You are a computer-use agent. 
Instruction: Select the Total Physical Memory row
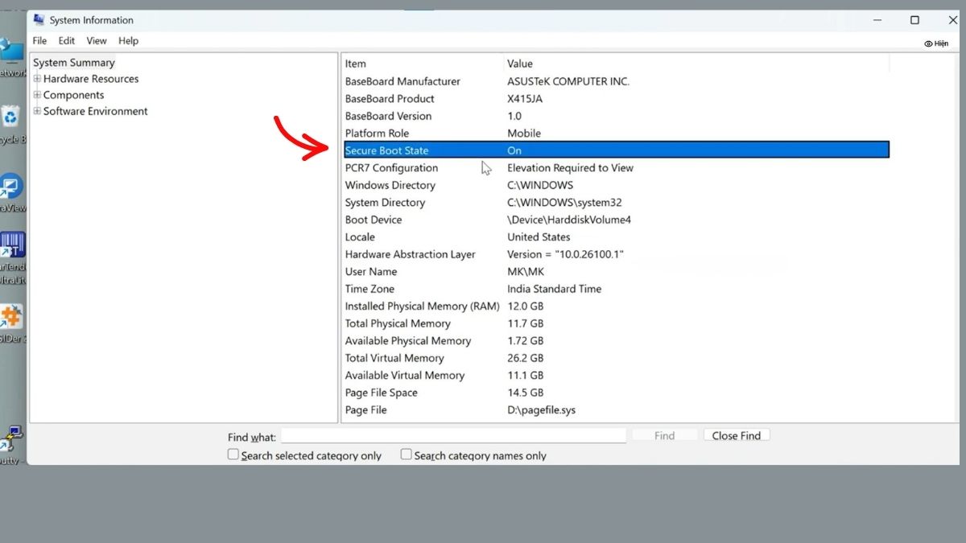pos(616,323)
